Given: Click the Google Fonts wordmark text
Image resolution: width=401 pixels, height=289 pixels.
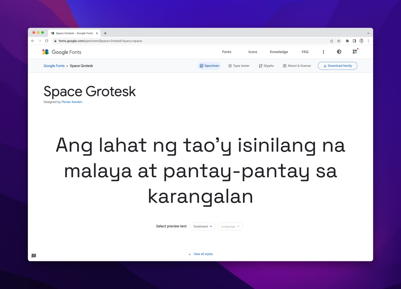Looking at the screenshot, I should click(x=66, y=52).
